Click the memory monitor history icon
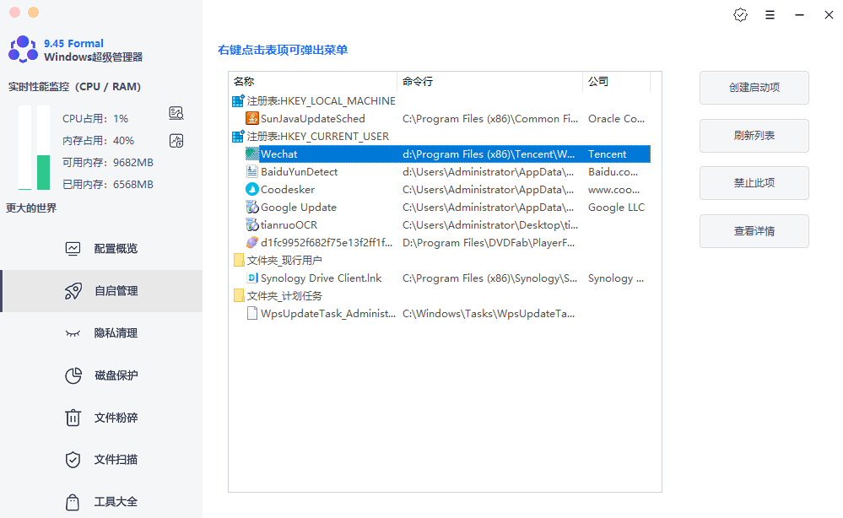The height and width of the screenshot is (518, 843). pyautogui.click(x=176, y=140)
